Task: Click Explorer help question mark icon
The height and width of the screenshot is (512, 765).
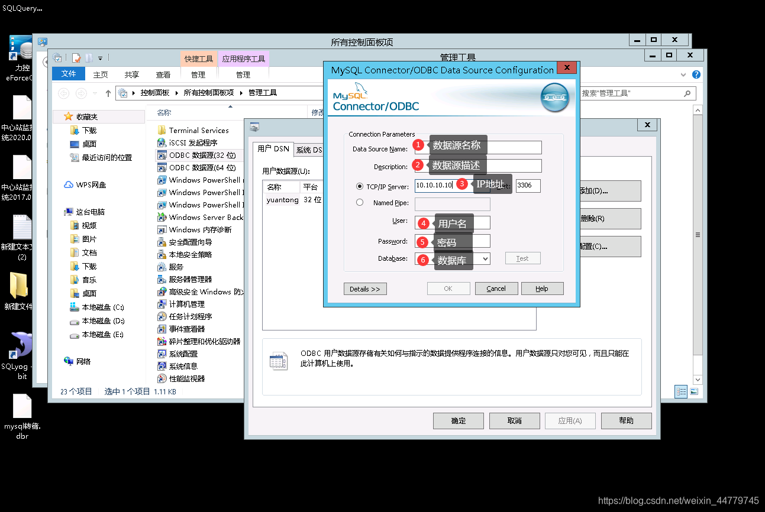Action: click(696, 74)
